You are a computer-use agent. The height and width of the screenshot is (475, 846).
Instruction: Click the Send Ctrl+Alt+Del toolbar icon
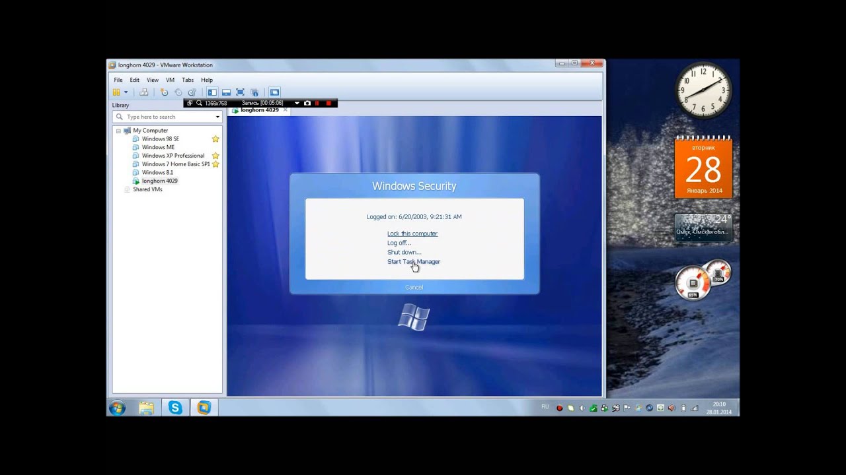point(143,92)
